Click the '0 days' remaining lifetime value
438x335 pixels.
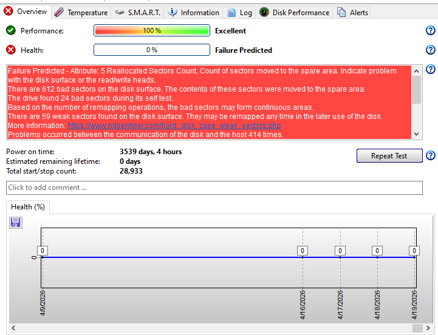(x=130, y=161)
